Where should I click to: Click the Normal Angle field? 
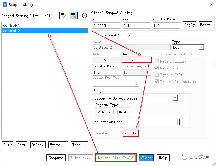tap(137, 72)
